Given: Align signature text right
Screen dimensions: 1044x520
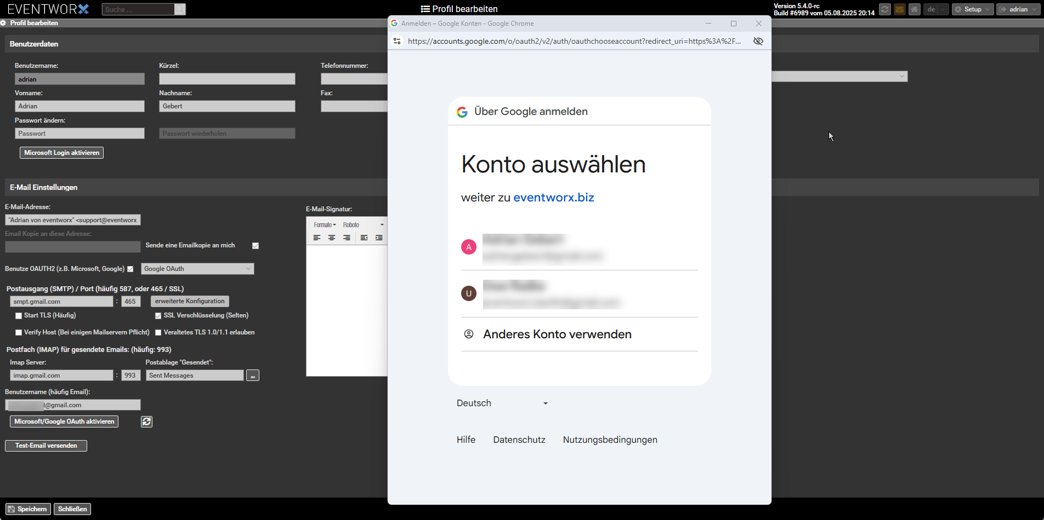Looking at the screenshot, I should (x=347, y=238).
